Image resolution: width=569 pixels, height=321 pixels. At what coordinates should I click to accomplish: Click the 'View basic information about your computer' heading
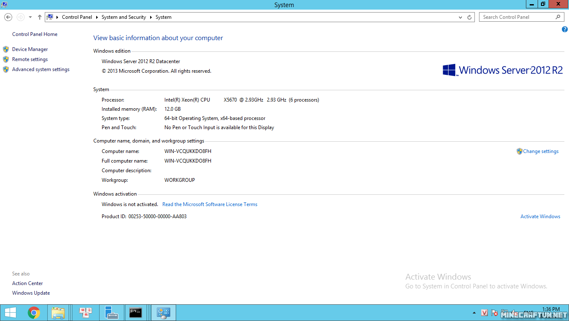coord(158,38)
